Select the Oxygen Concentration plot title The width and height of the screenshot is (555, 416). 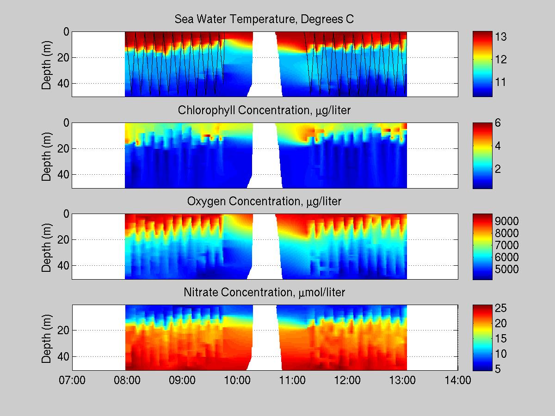click(x=264, y=202)
